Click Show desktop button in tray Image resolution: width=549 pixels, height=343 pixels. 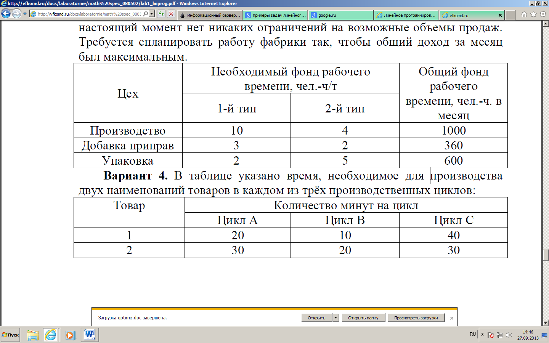545,335
